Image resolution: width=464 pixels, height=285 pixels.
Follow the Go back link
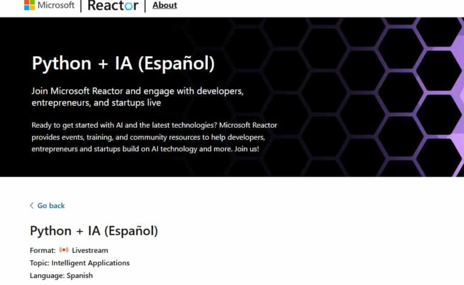[x=51, y=206]
